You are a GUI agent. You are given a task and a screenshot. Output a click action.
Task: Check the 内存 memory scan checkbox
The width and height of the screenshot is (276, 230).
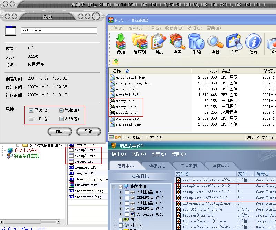tap(121, 220)
